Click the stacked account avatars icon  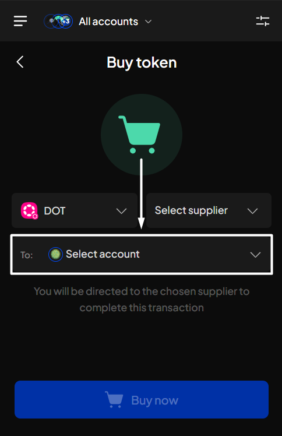point(58,21)
